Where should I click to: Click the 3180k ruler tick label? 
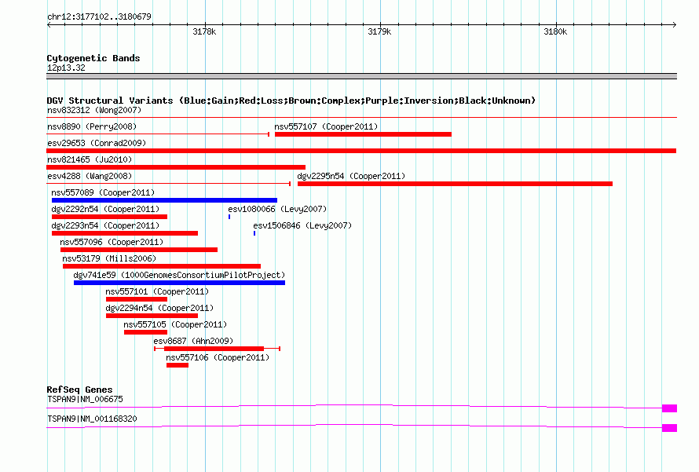pos(555,31)
